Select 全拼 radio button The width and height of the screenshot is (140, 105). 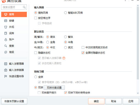click(36, 77)
